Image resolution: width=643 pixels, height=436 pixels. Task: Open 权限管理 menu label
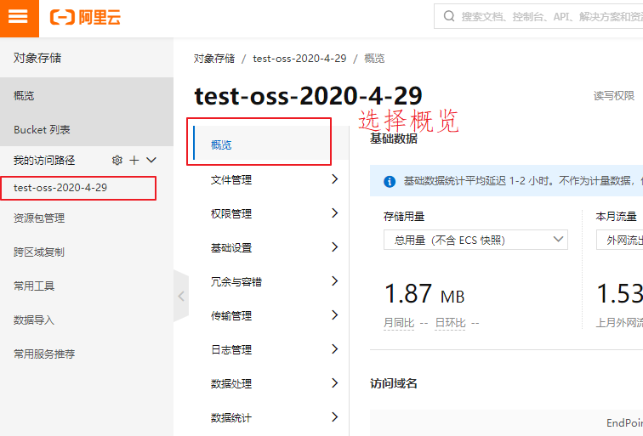tap(231, 213)
